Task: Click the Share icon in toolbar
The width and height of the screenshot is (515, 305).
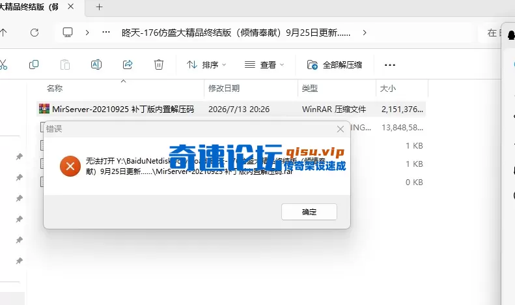Action: tap(128, 65)
